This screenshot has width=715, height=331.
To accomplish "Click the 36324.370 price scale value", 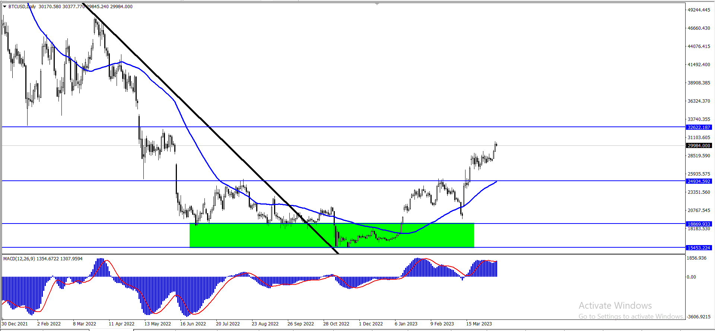I will click(x=699, y=101).
